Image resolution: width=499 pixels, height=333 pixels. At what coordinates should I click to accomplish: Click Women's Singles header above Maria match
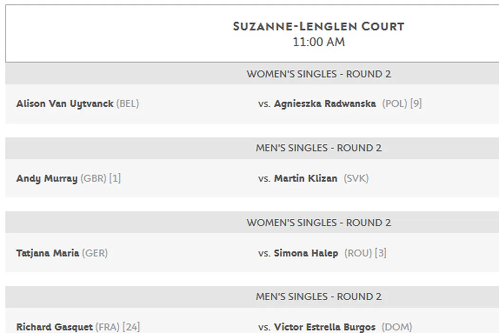318,223
